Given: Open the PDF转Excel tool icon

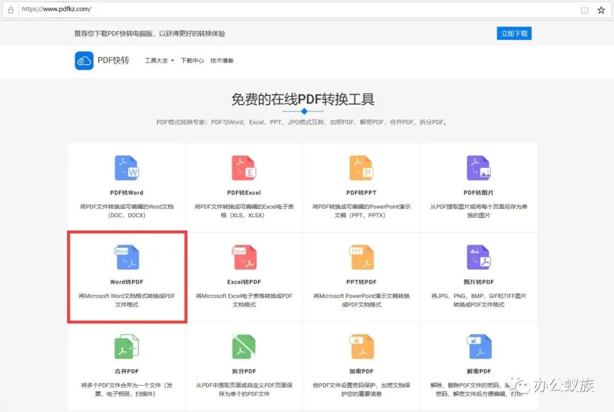Looking at the screenshot, I should pyautogui.click(x=244, y=168).
